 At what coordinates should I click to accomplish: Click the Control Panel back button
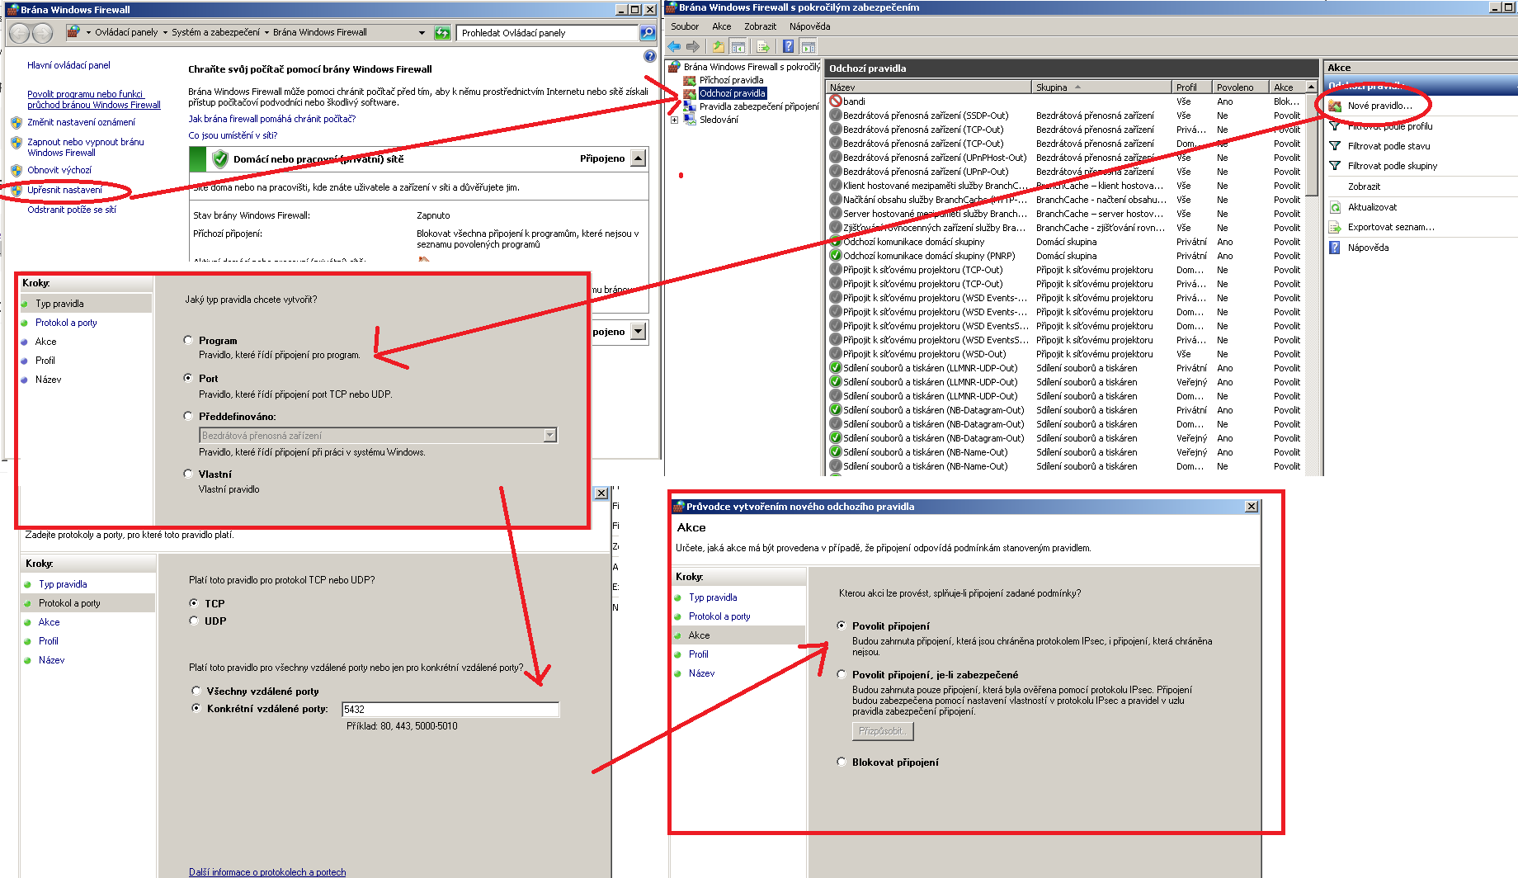(20, 33)
